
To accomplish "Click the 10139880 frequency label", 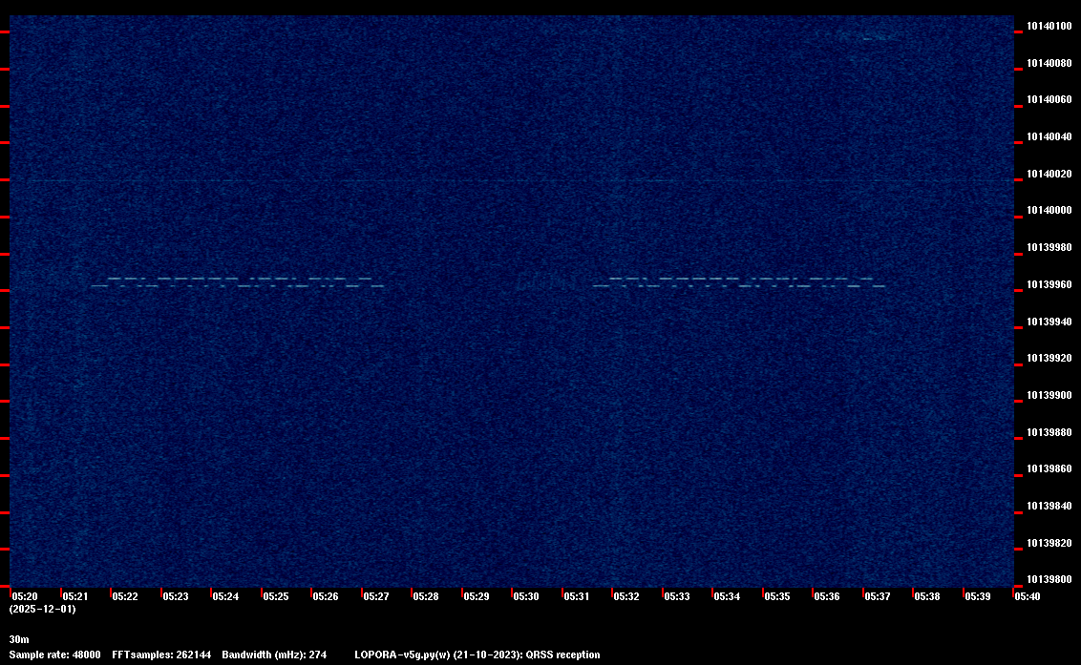I will (x=1049, y=433).
